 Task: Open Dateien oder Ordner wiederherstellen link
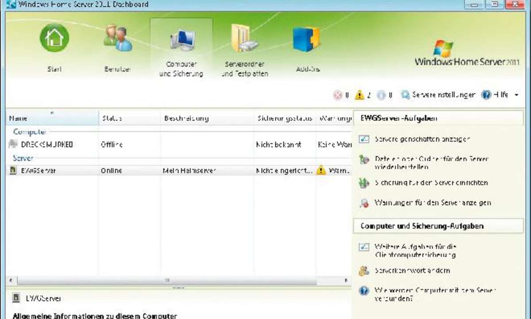click(431, 163)
